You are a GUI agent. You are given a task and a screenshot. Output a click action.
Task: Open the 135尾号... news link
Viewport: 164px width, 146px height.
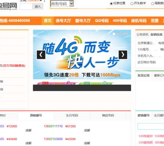tap(144, 50)
